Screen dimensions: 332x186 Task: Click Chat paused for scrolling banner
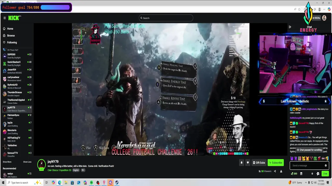point(309,150)
